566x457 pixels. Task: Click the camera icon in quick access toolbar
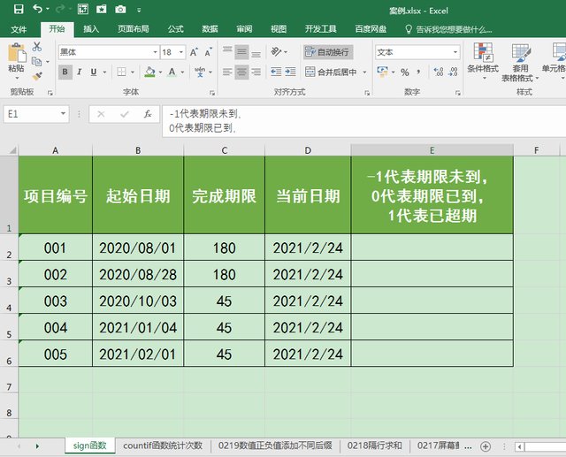(120, 10)
